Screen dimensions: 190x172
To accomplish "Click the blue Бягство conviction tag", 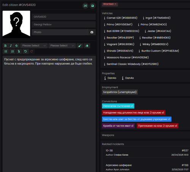I will (x=136, y=119).
